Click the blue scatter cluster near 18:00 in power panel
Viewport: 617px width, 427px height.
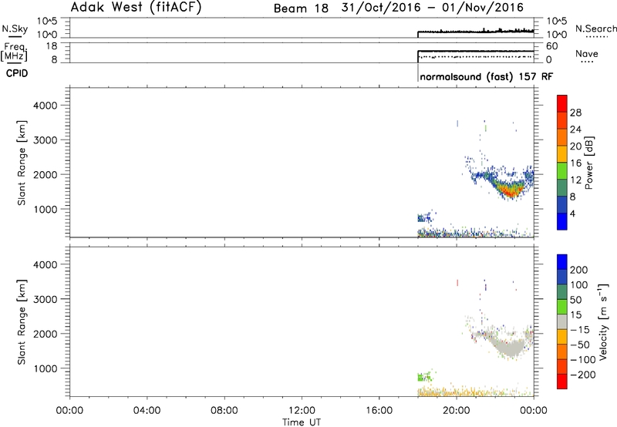425,217
